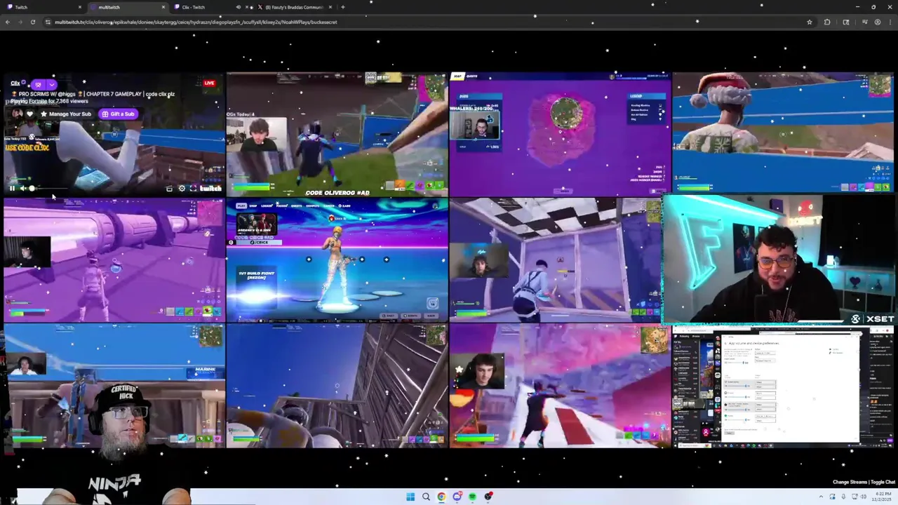This screenshot has width=898, height=505.
Task: Click the purple pipe stream tile
Action: [x=114, y=260]
